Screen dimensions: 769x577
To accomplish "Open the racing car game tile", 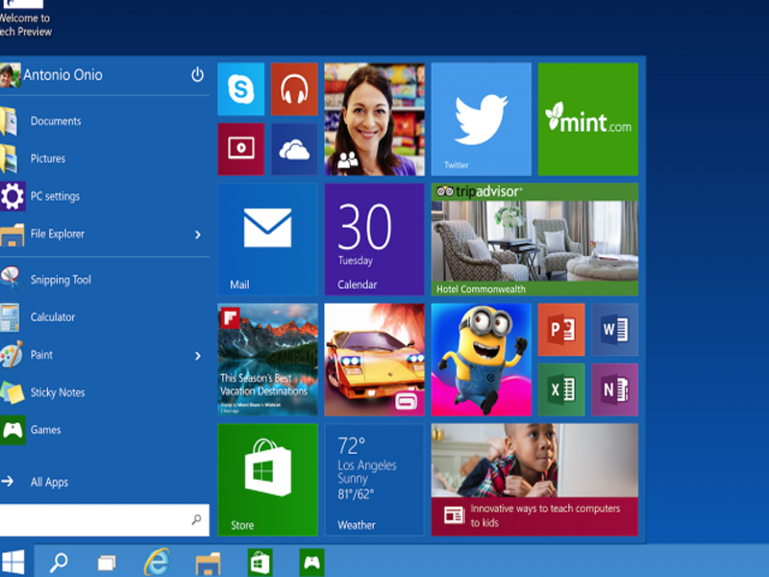I will pos(374,360).
